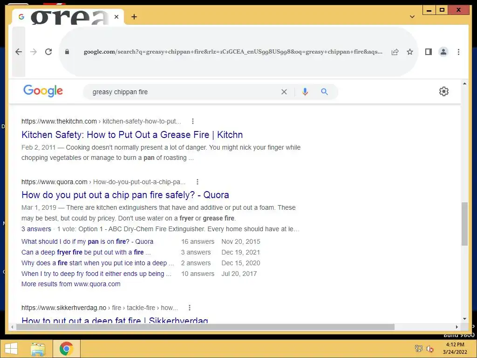
Task: Open 'When I try to deep fry food' link
Action: click(x=96, y=274)
